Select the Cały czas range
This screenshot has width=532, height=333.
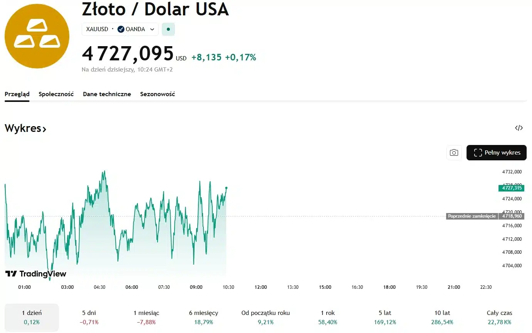(500, 317)
